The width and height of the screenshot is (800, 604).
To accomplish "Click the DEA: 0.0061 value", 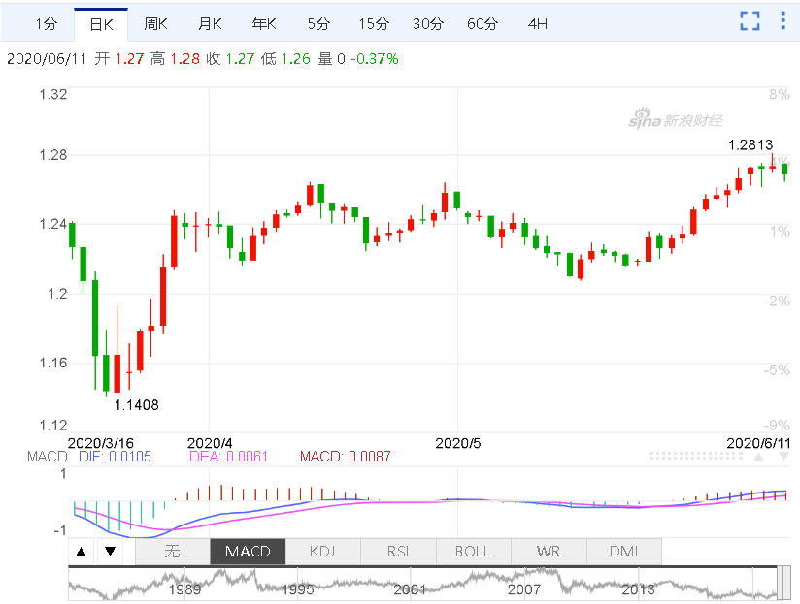I will click(228, 457).
